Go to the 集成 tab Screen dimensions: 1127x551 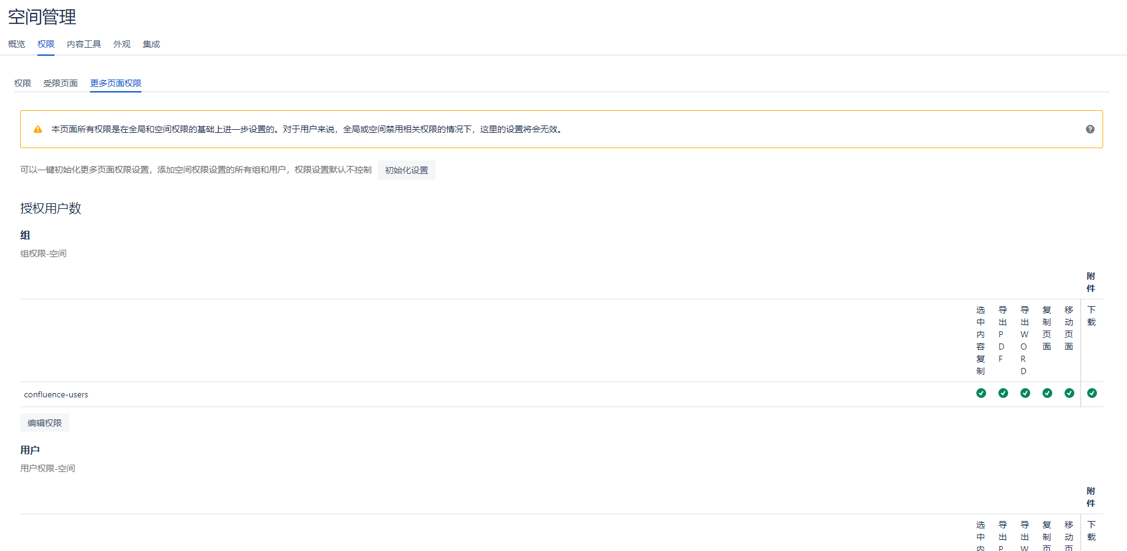coord(151,44)
